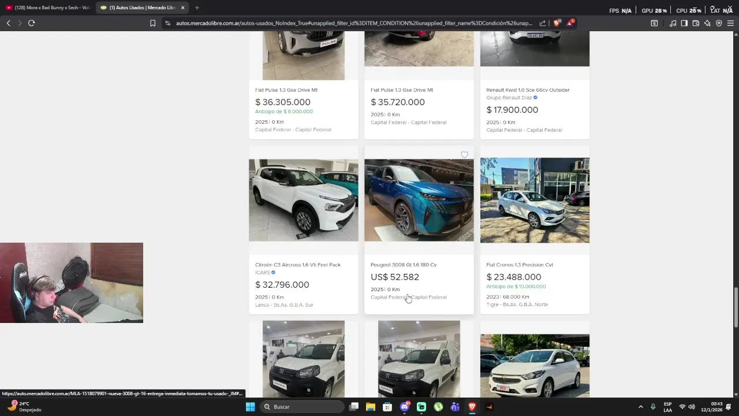Open Citroën C3 Aircross 1.6 Vti Feel Pack listing
The width and height of the screenshot is (739, 416).
click(x=298, y=265)
